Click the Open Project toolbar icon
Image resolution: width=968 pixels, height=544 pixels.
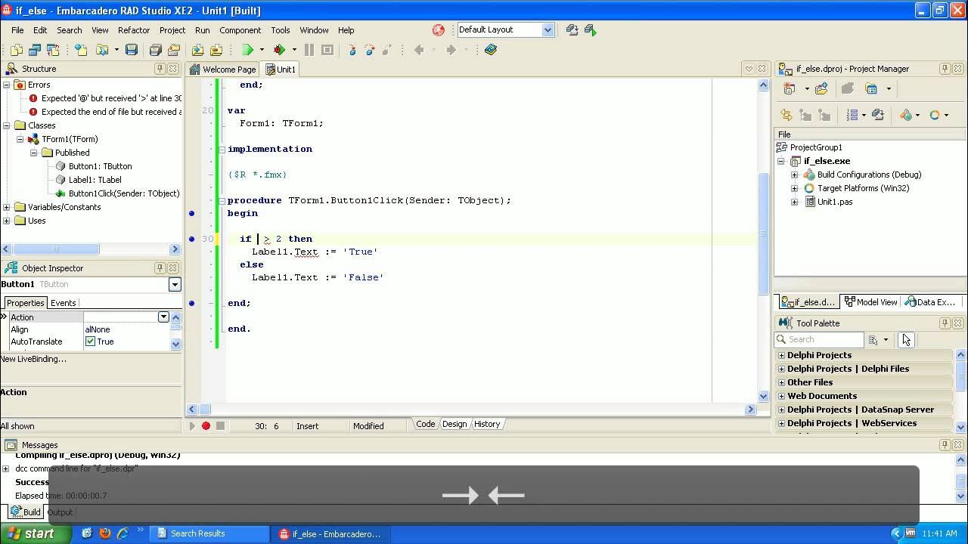coord(173,50)
